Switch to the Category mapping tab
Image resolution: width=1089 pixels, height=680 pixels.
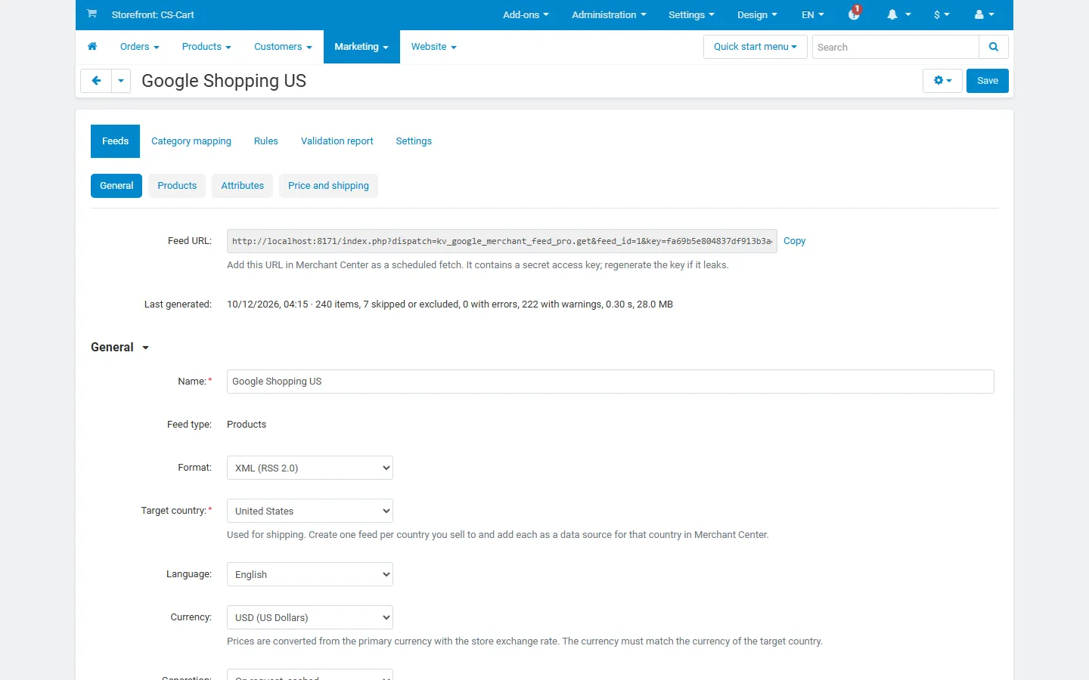coord(191,141)
